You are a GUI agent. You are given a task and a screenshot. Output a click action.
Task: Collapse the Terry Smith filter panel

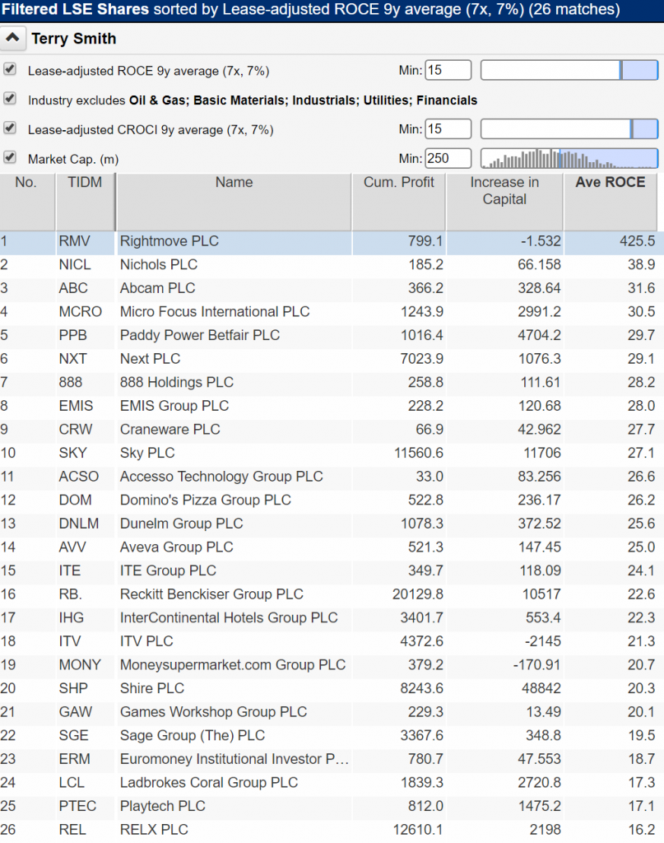[x=12, y=38]
